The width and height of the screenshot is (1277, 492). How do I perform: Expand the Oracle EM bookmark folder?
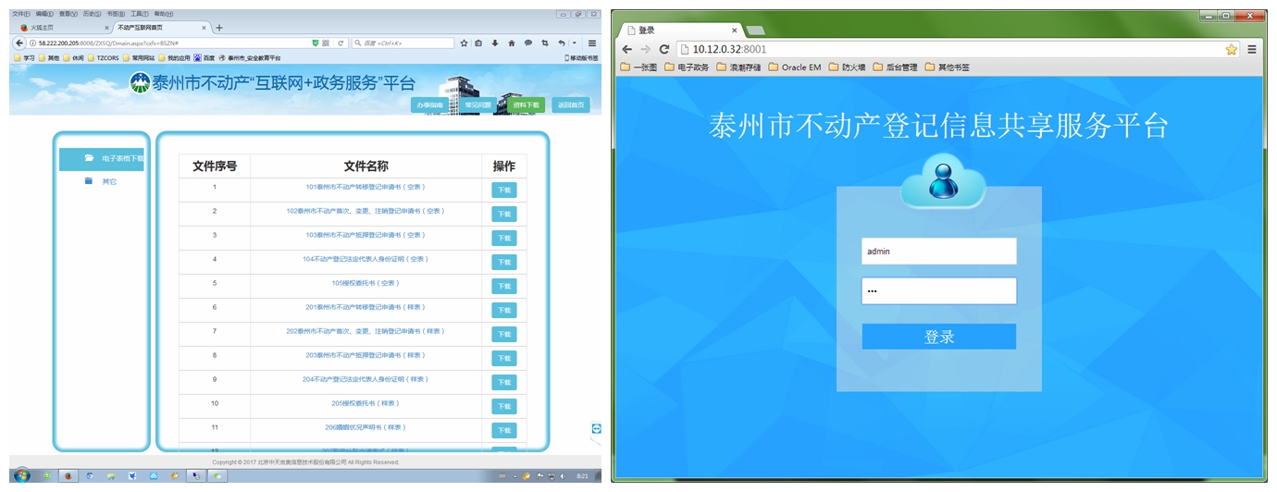pyautogui.click(x=794, y=68)
